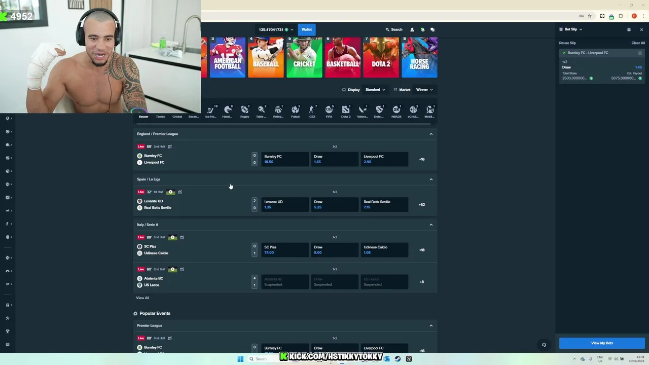Click View All live events link
Screen dimensions: 649x365
click(x=142, y=298)
